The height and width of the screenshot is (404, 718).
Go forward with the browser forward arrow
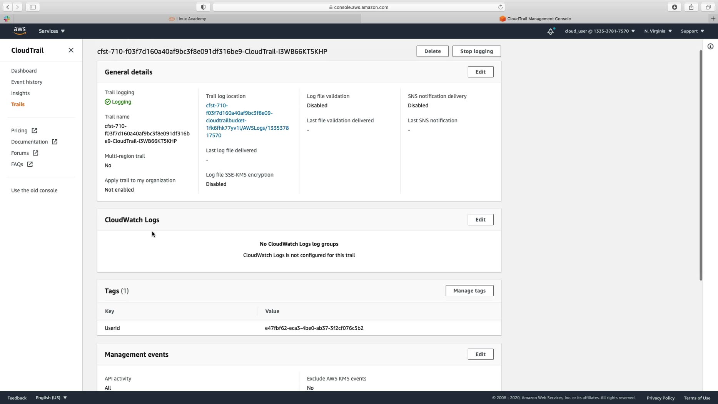[x=17, y=7]
